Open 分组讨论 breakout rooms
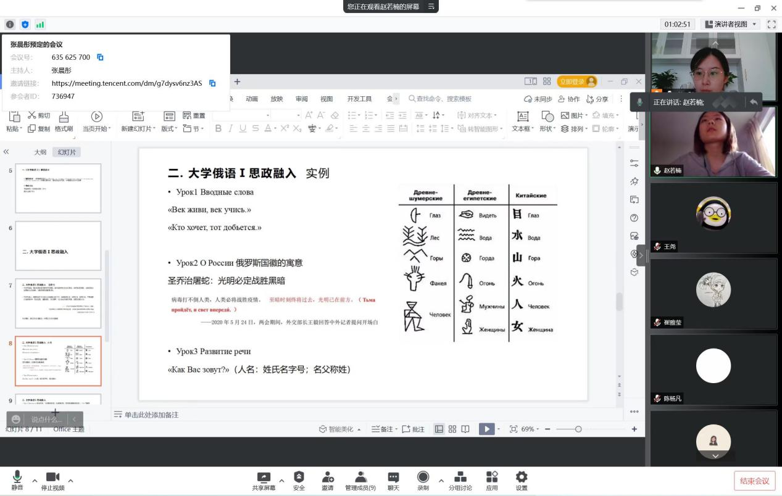This screenshot has width=782, height=496. coord(460,477)
